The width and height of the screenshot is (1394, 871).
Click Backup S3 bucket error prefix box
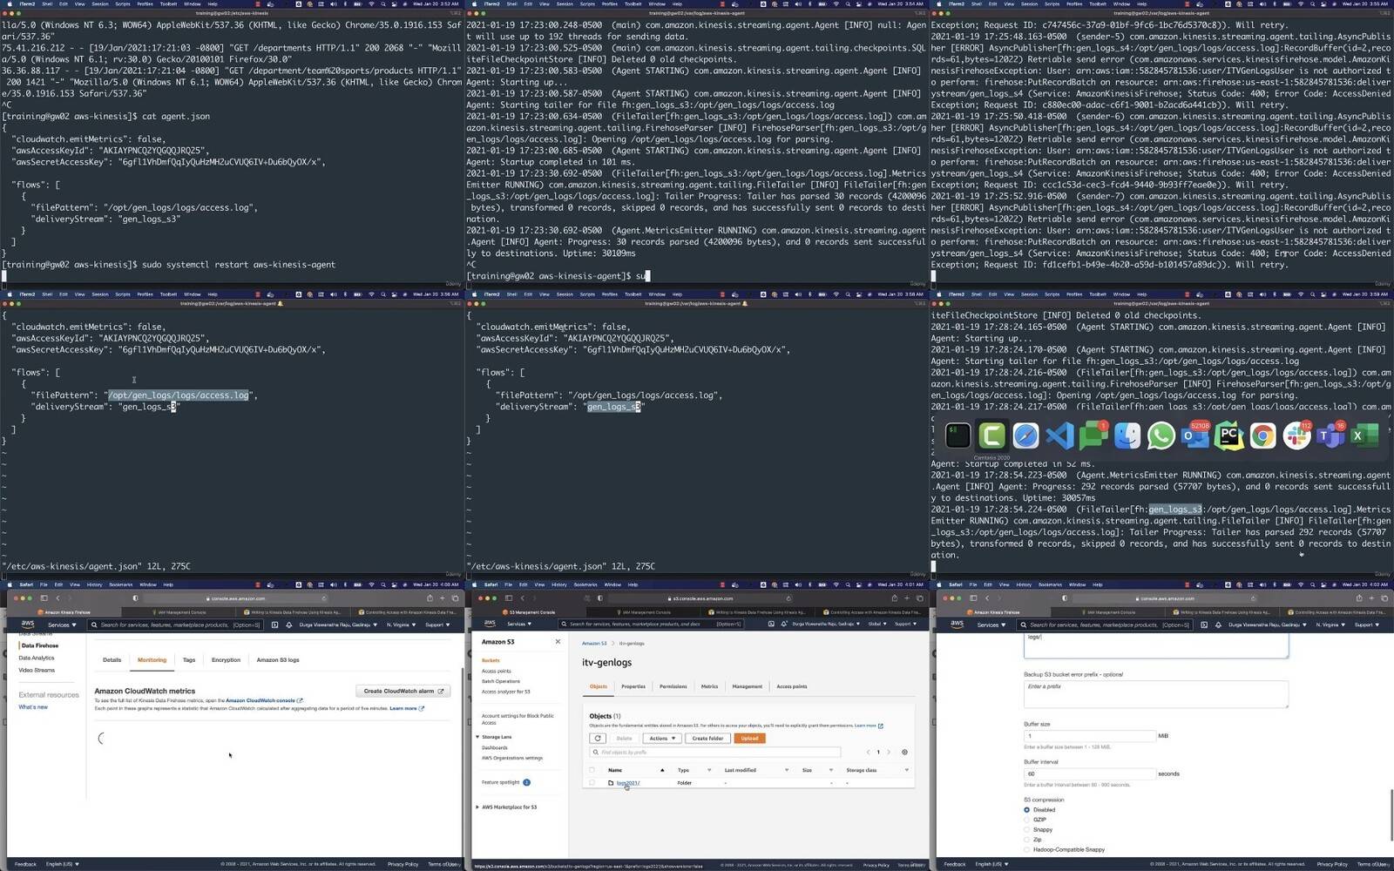coord(1155,693)
